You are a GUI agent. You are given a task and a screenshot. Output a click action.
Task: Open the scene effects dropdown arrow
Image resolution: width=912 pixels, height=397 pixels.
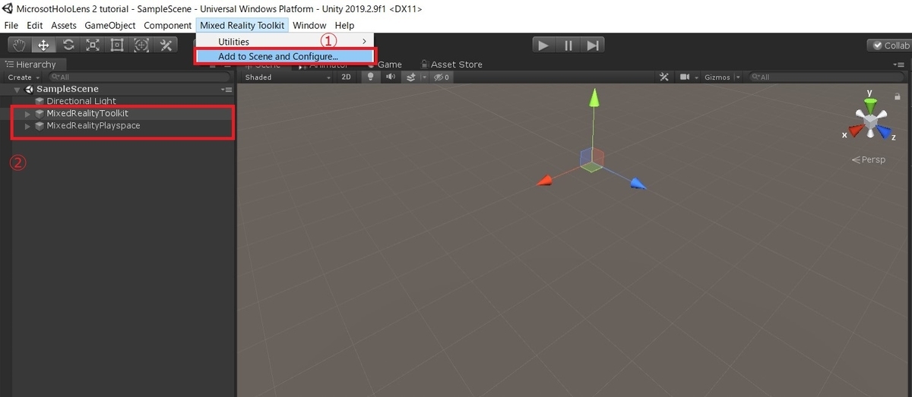424,77
